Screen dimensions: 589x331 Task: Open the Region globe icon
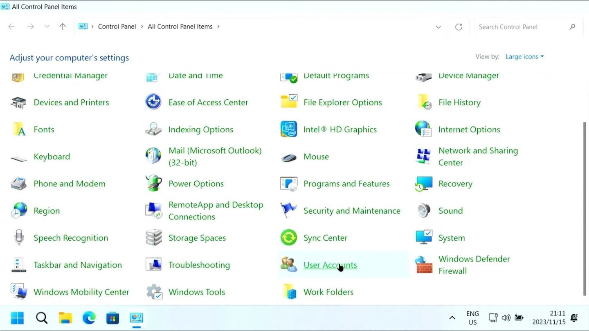click(x=19, y=210)
